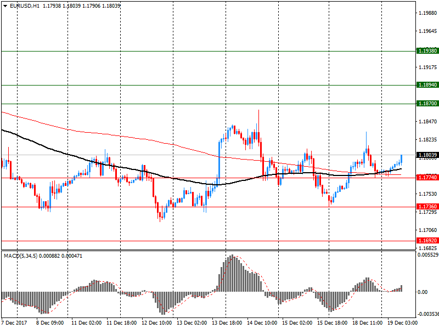Click the 11 Dec 18:00 time label
This screenshot has width=439, height=329.
coord(121,323)
